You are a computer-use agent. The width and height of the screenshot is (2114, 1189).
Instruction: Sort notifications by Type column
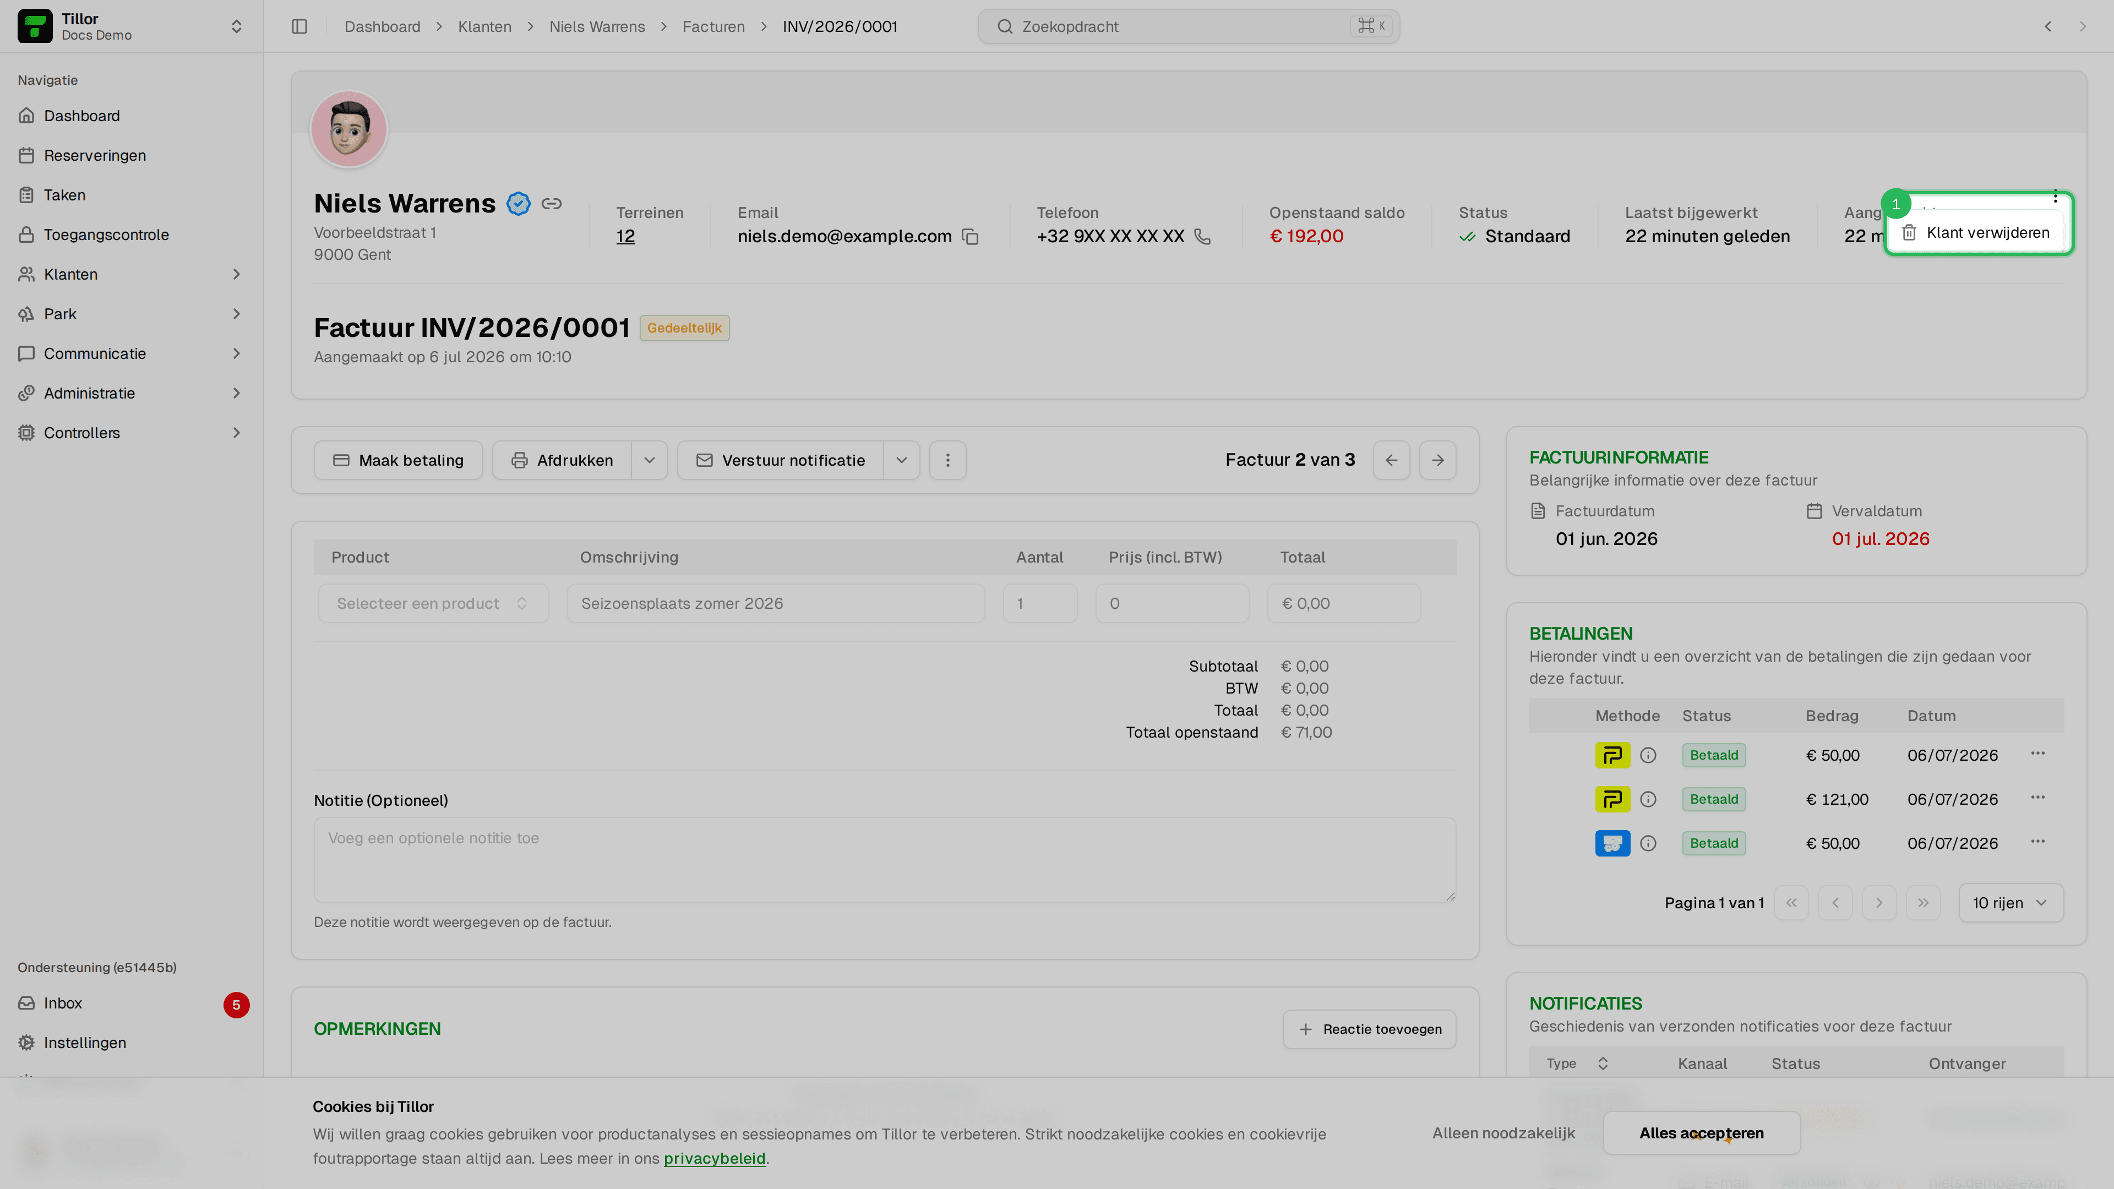click(1577, 1063)
